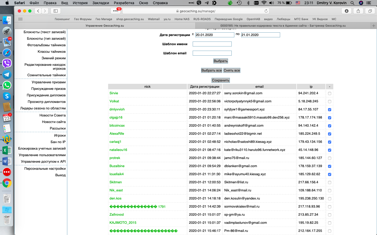
Task: Toggle the checkbox for user protrek
Action: pyautogui.click(x=329, y=158)
